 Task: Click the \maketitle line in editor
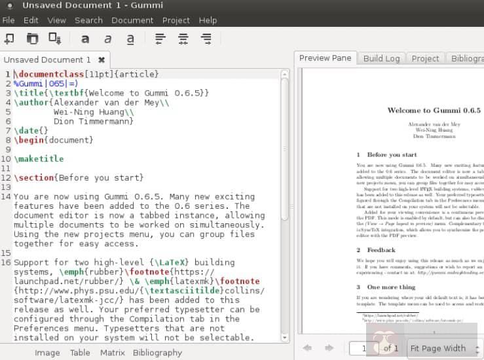pyautogui.click(x=39, y=159)
